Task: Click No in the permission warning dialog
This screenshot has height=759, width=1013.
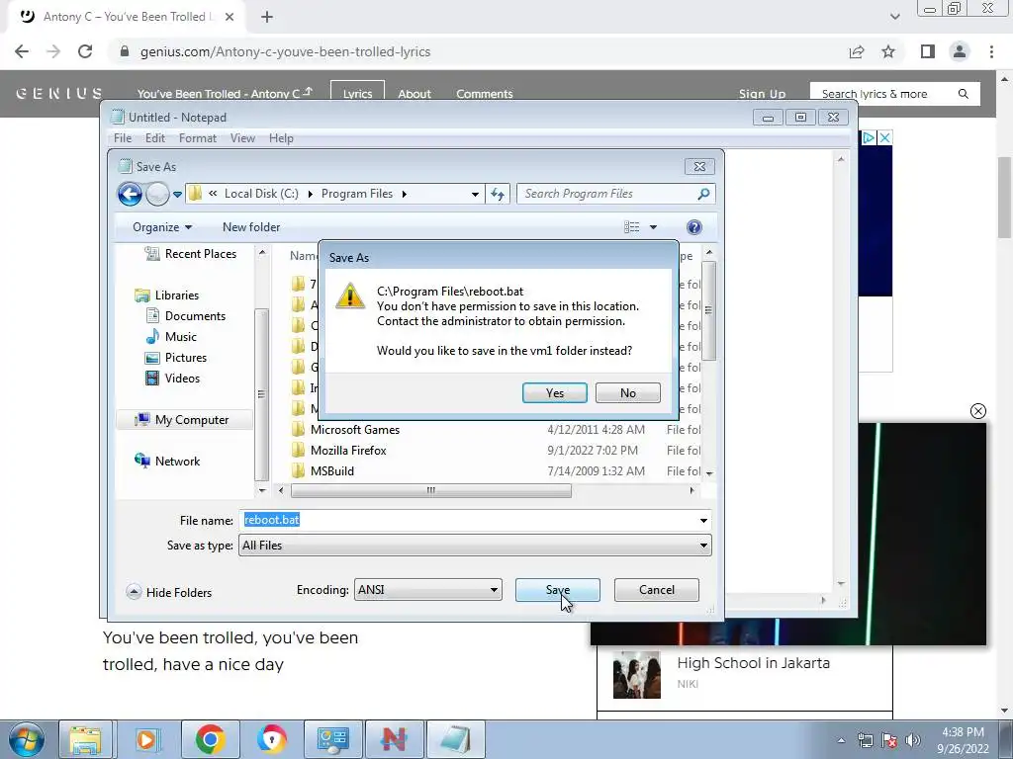Action: pyautogui.click(x=627, y=393)
